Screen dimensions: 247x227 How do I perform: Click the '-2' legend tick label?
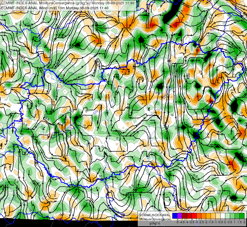pyautogui.click(x=206, y=222)
